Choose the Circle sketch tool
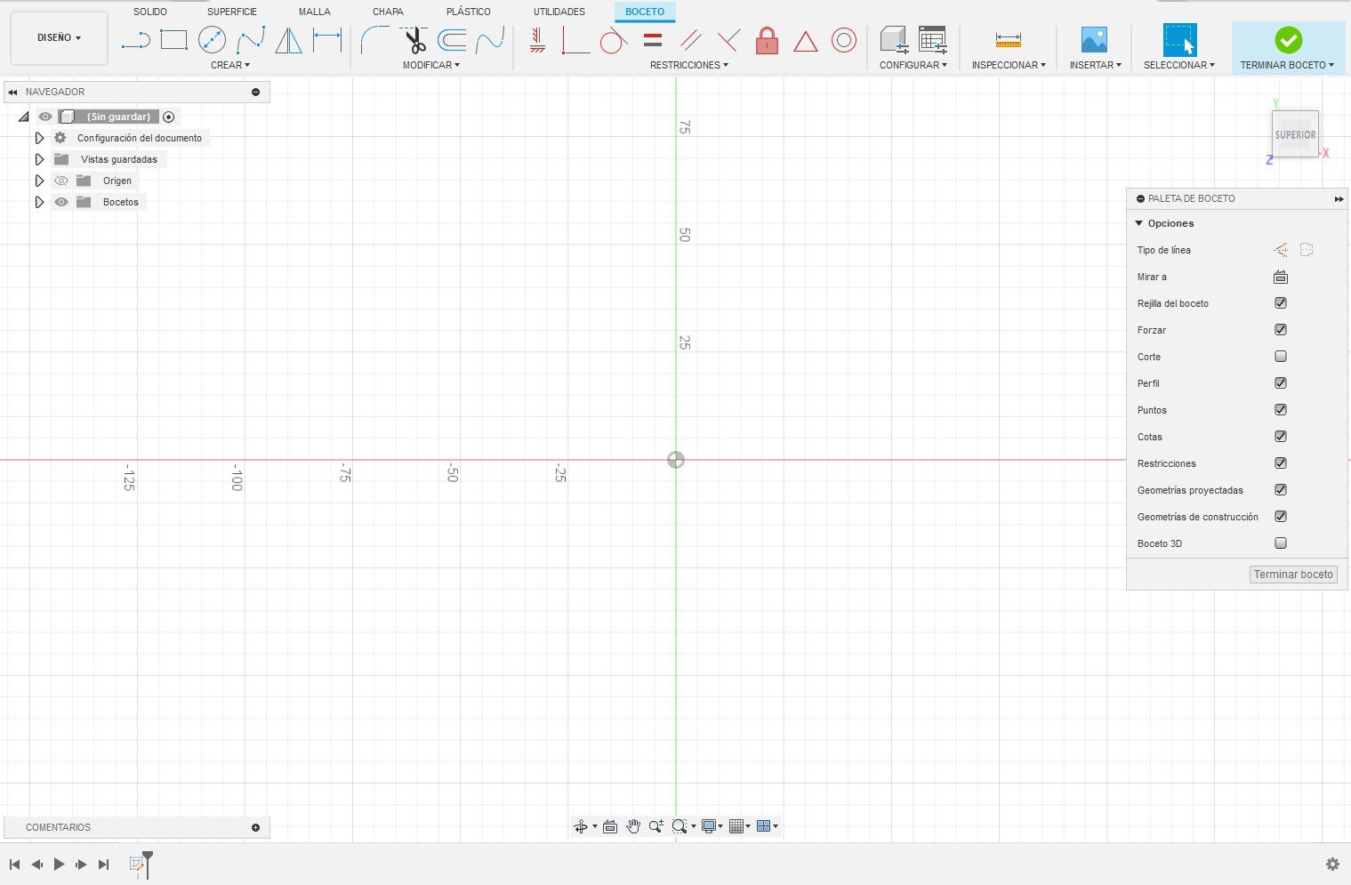The image size is (1351, 885). pyautogui.click(x=212, y=40)
